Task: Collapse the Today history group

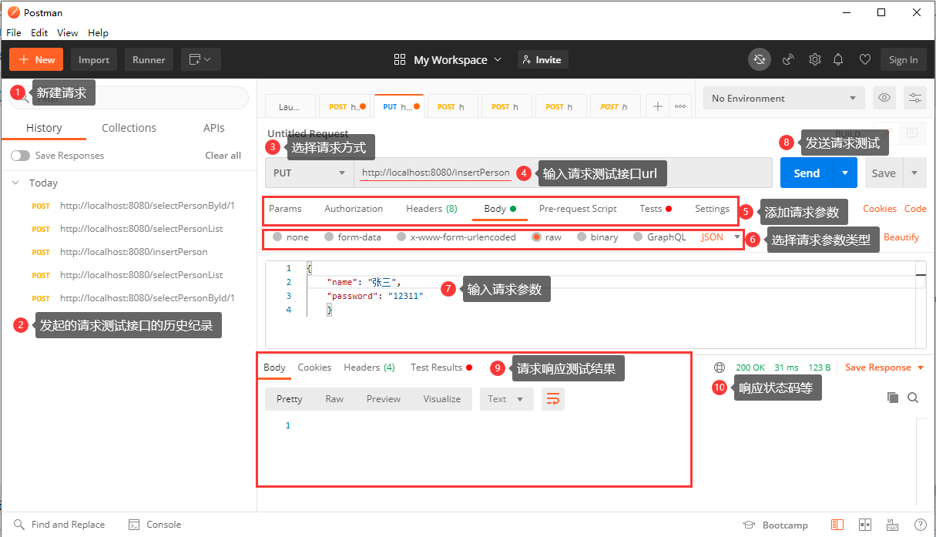Action: 15,183
